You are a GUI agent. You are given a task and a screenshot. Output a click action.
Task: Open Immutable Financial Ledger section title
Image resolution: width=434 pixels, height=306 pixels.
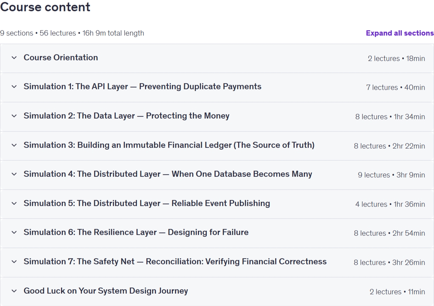[x=169, y=145]
